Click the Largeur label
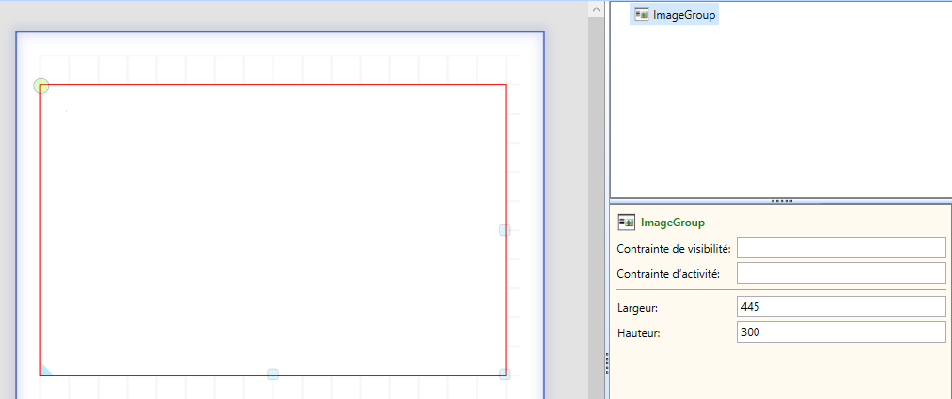952x399 pixels. [x=637, y=307]
